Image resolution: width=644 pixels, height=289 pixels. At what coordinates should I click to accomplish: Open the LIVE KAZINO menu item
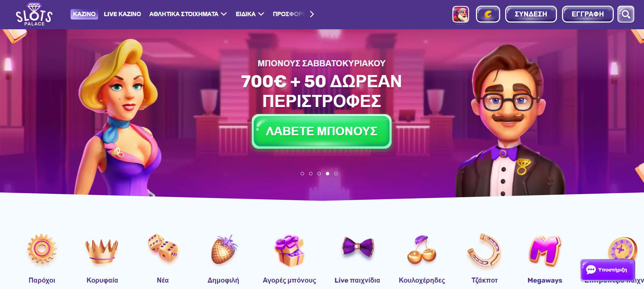point(122,14)
